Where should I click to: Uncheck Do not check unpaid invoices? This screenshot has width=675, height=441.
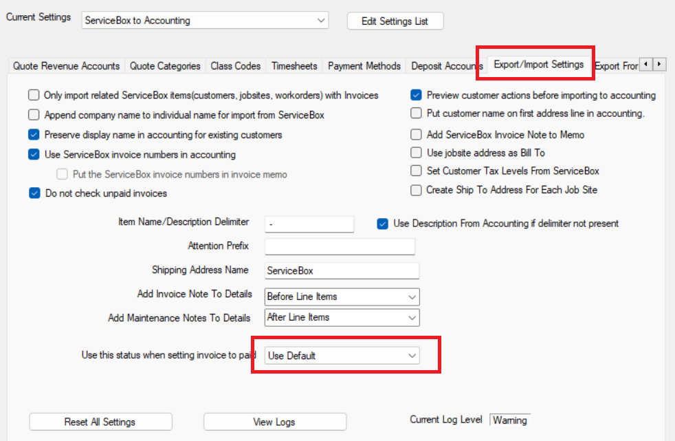[x=34, y=193]
